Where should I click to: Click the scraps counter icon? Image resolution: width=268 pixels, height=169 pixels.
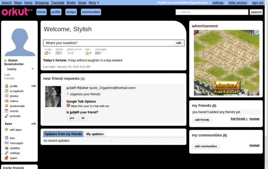click(46, 53)
